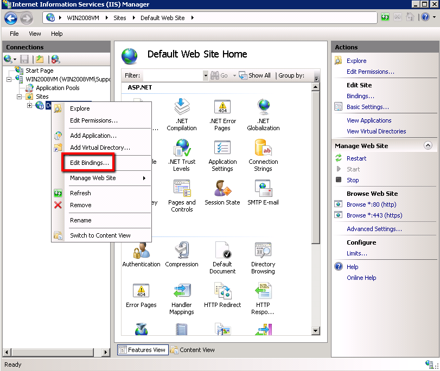Open Session State feature
The width and height of the screenshot is (440, 371).
click(x=222, y=193)
